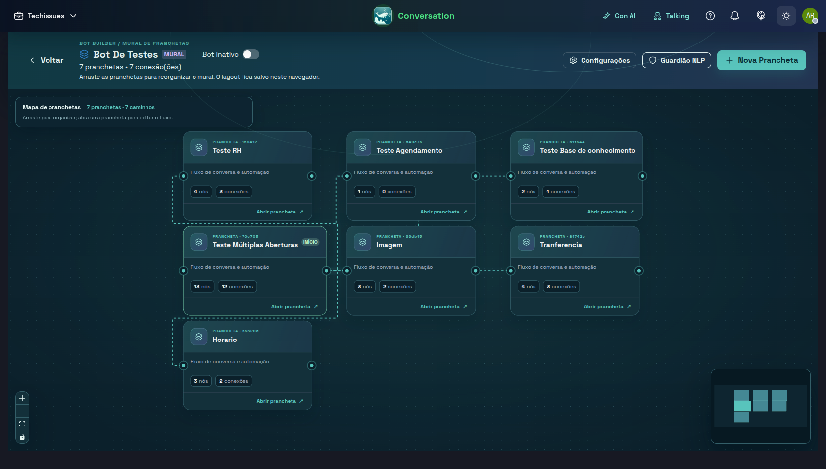Open the notifications bell
The height and width of the screenshot is (469, 826).
click(735, 16)
